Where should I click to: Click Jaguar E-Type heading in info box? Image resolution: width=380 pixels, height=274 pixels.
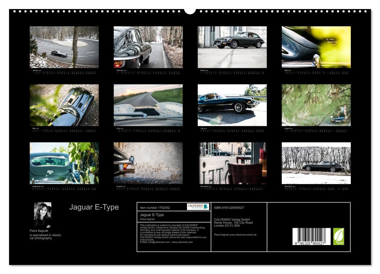pyautogui.click(x=152, y=215)
